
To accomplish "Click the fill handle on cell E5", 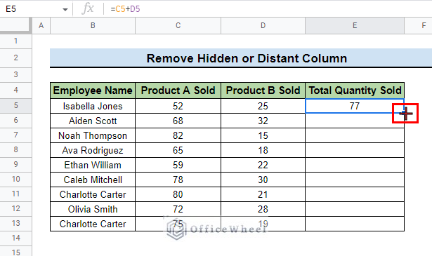I will [404, 113].
